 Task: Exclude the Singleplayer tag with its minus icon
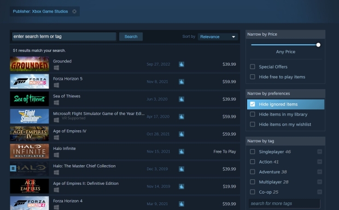click(x=319, y=151)
